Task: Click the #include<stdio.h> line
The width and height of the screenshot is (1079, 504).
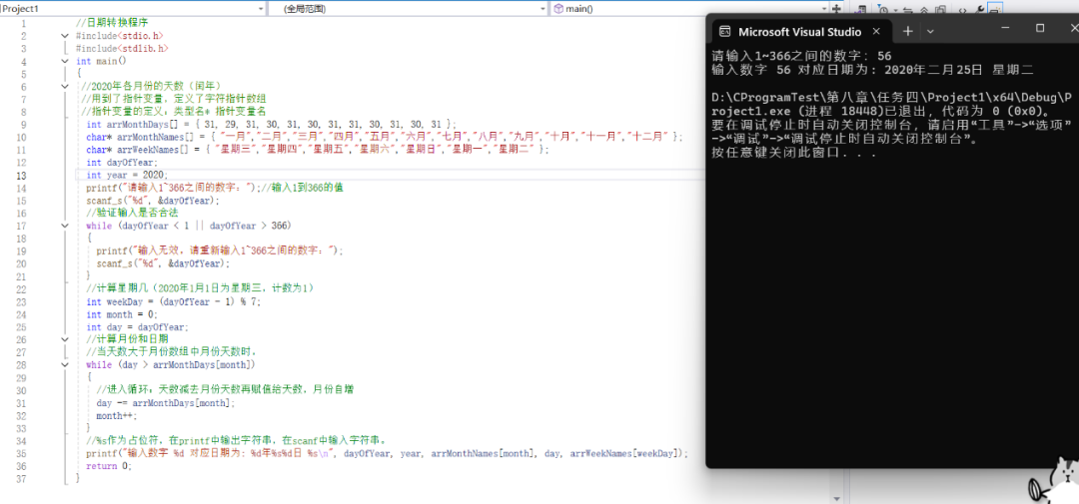Action: click(120, 36)
